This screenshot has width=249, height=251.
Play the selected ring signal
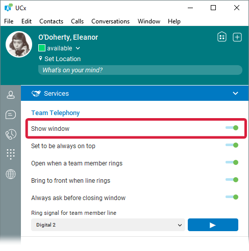click(213, 225)
